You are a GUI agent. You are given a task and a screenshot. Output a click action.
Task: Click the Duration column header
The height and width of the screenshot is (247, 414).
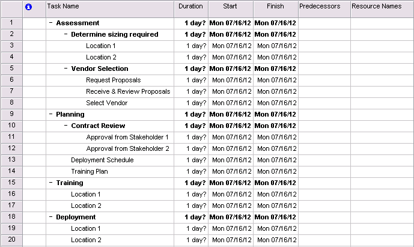(x=192, y=7)
